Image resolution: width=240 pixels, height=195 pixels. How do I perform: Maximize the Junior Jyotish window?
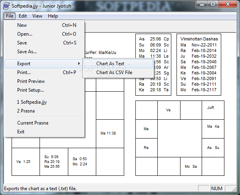tap(213, 4)
